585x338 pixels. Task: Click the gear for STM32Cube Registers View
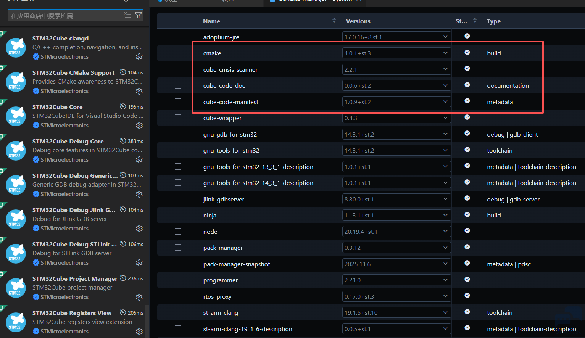pyautogui.click(x=139, y=332)
